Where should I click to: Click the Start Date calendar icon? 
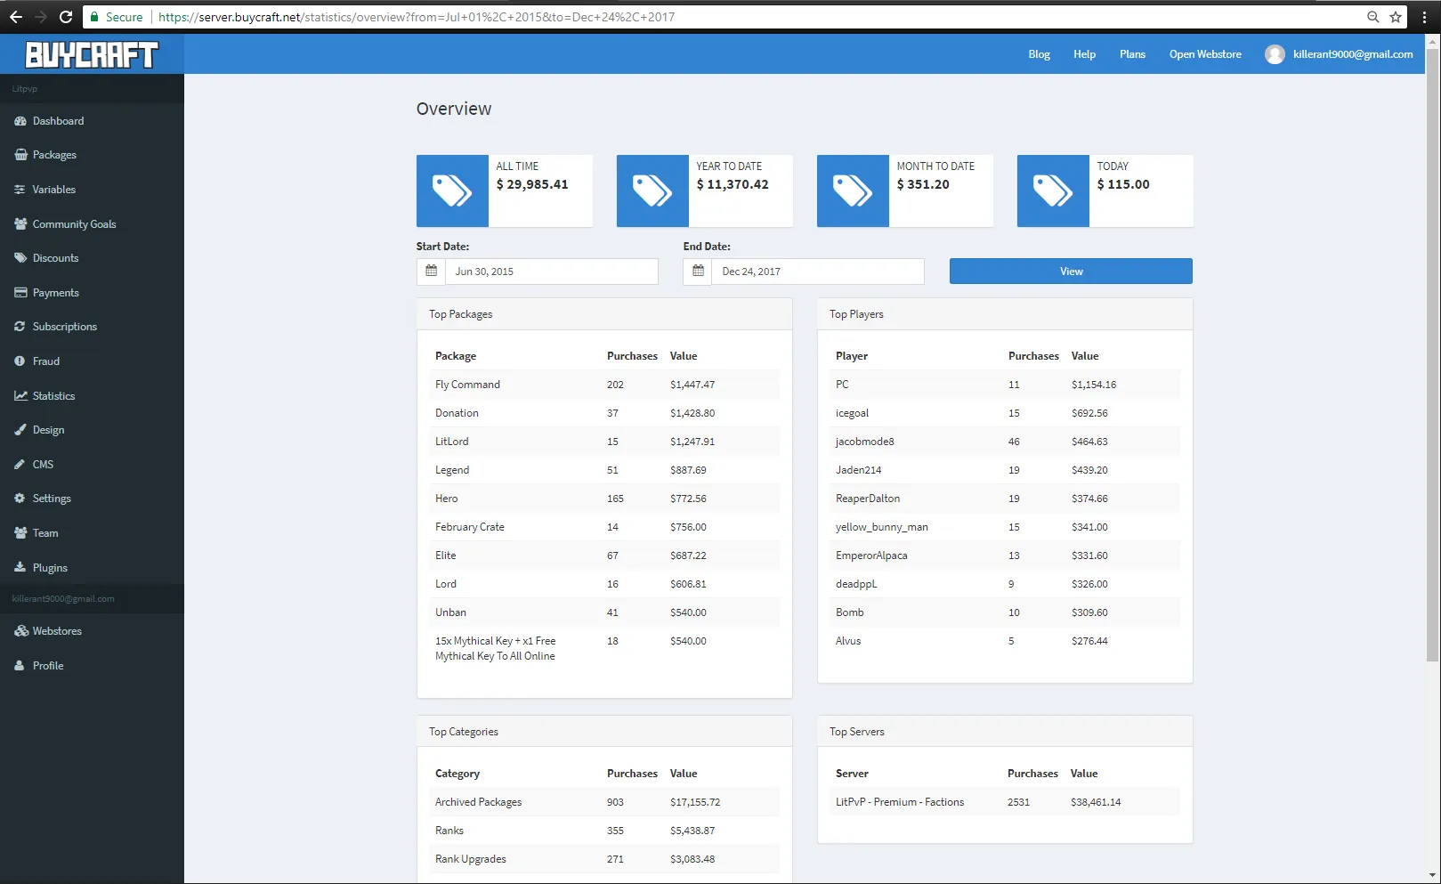coord(432,272)
